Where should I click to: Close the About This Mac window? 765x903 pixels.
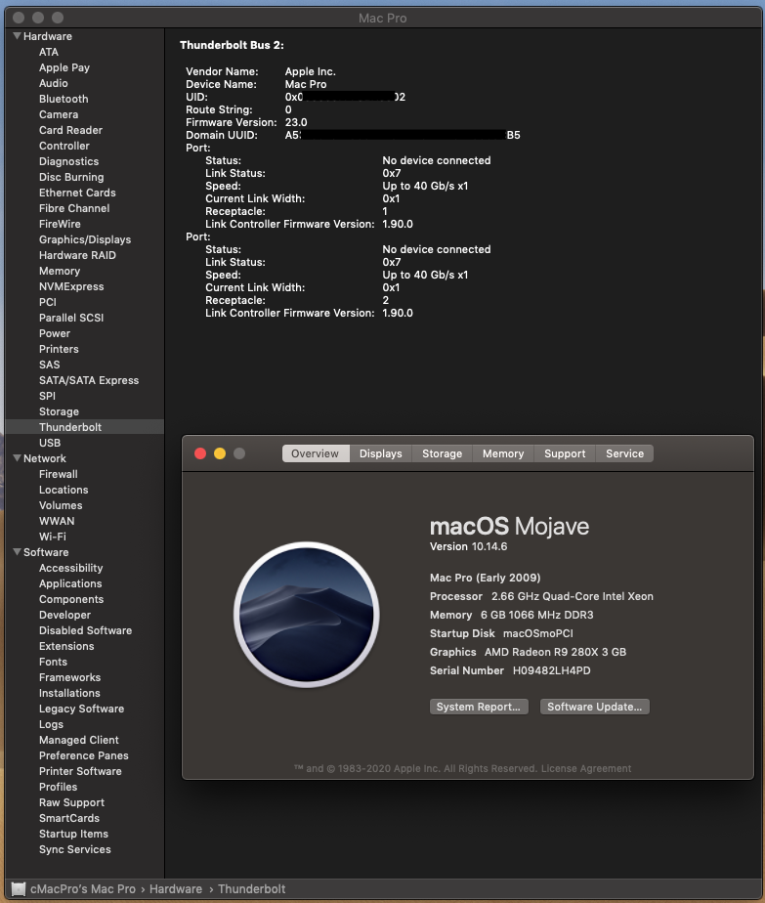click(x=200, y=453)
